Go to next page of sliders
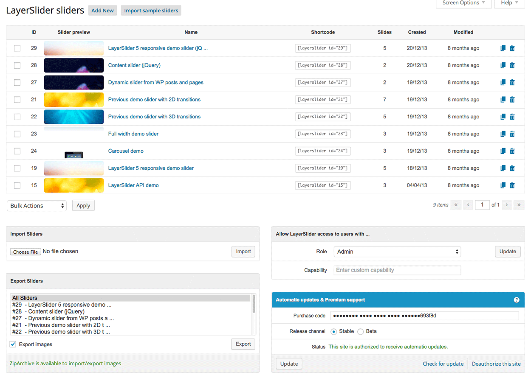This screenshot has width=531, height=378. [506, 205]
